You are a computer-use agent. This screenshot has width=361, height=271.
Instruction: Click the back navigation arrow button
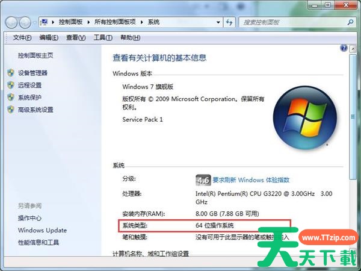click(x=11, y=23)
